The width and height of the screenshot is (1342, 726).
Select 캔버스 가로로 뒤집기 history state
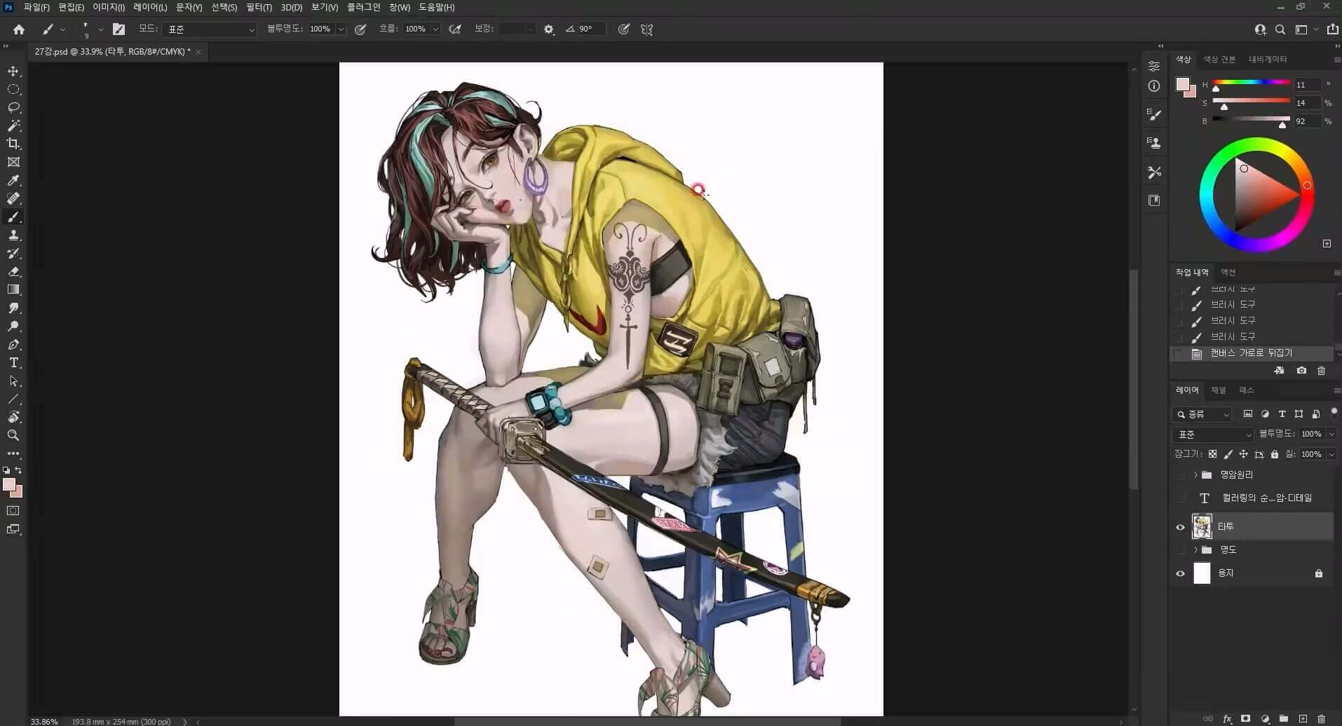[1252, 353]
